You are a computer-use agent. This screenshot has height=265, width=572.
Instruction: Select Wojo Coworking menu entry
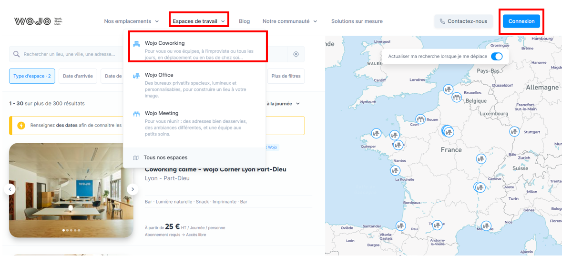pos(194,50)
